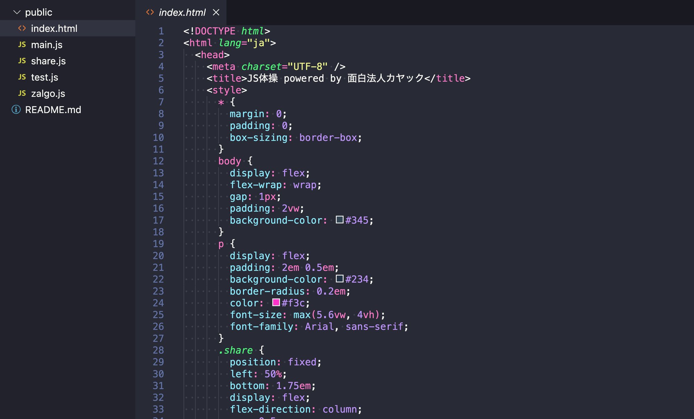Click the 'font-size: max(5.6vw, 4vh);' line
The width and height of the screenshot is (694, 419).
[307, 315]
